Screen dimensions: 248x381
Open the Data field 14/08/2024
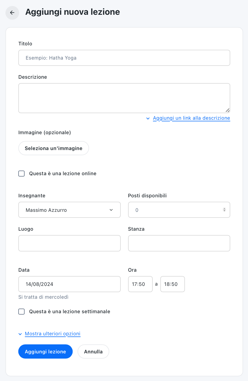click(69, 284)
